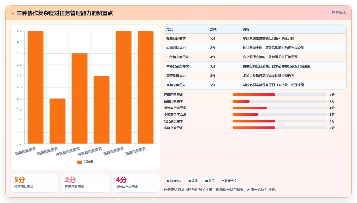The height and width of the screenshot is (203, 357).
Task: Click the 2.5 tick label on the y-axis
Action: (19, 87)
